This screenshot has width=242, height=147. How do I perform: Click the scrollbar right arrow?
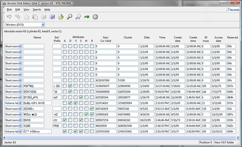pyautogui.click(x=238, y=137)
